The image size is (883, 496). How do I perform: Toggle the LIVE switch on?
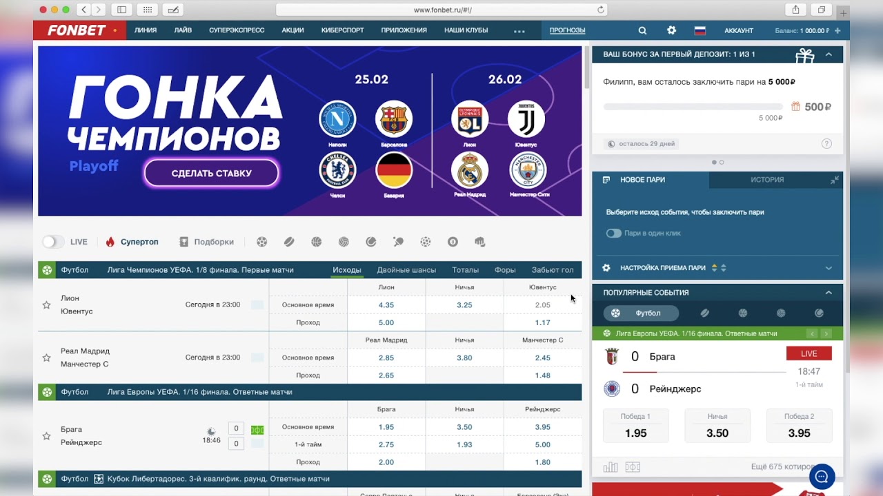(x=53, y=242)
